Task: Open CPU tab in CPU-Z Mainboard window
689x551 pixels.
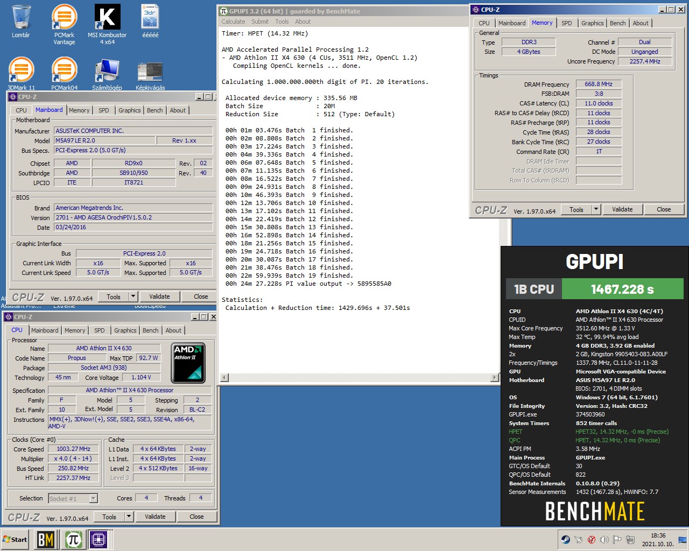Action: [x=21, y=110]
